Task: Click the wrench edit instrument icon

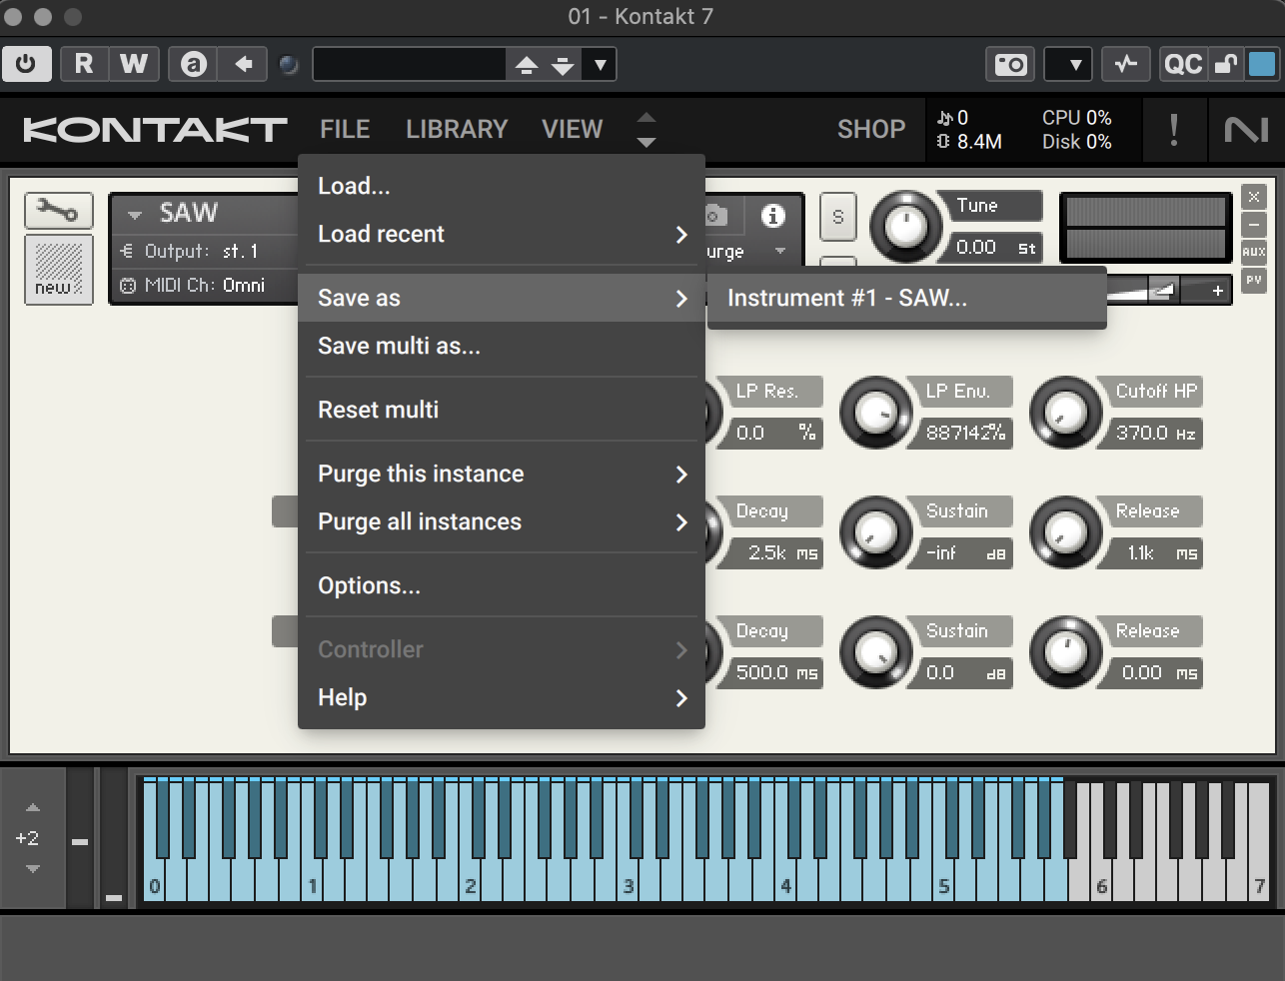Action: point(58,211)
